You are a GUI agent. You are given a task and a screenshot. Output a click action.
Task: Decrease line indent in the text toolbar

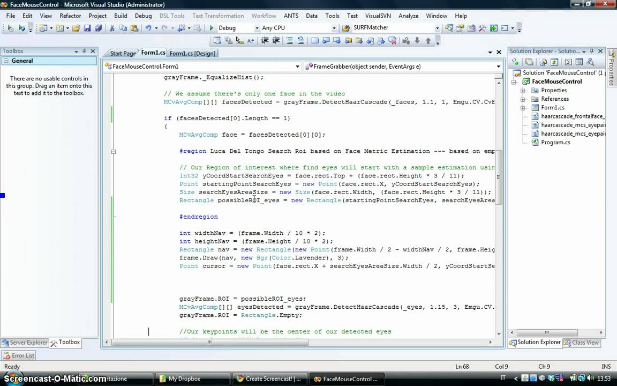pos(265,41)
